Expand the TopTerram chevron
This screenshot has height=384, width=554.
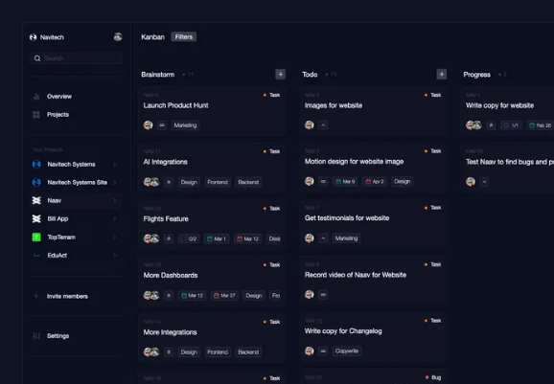114,237
